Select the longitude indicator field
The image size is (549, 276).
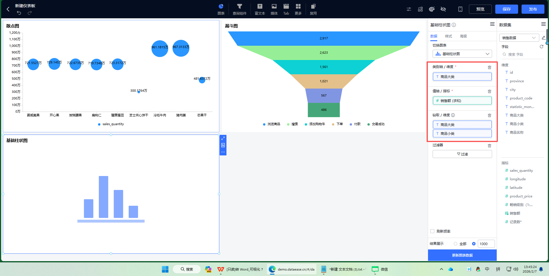(x=518, y=179)
